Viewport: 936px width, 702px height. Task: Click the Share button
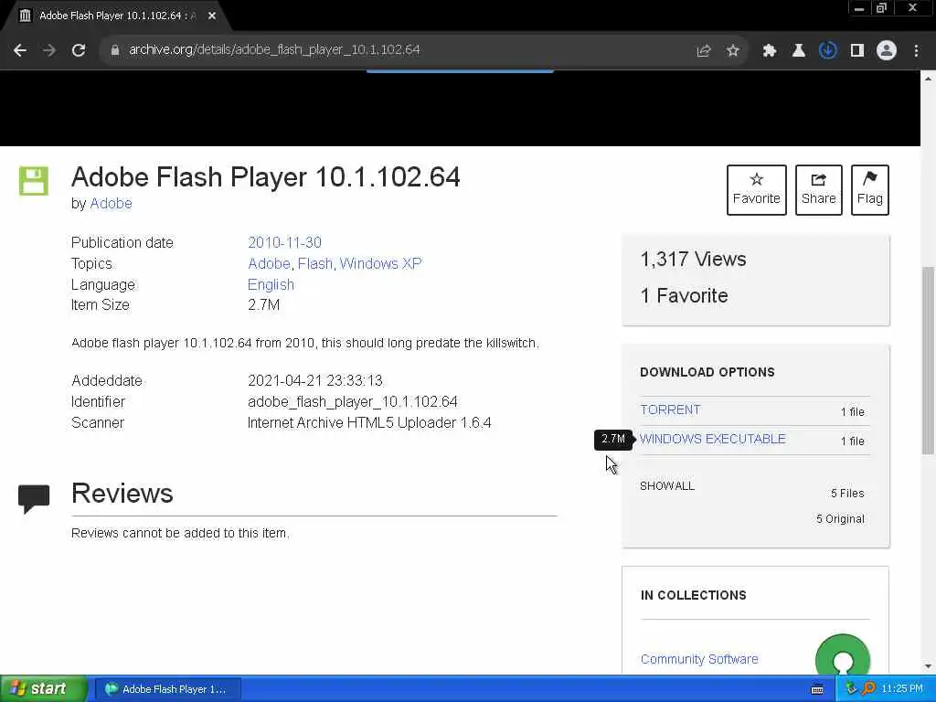tap(818, 190)
